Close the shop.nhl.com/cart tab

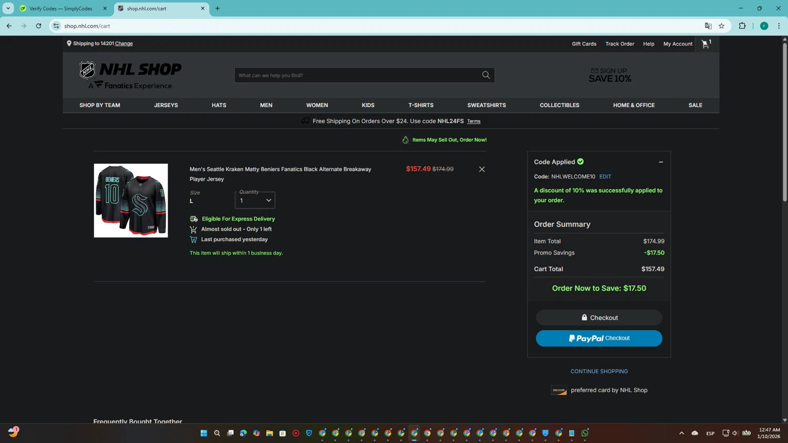click(x=203, y=8)
